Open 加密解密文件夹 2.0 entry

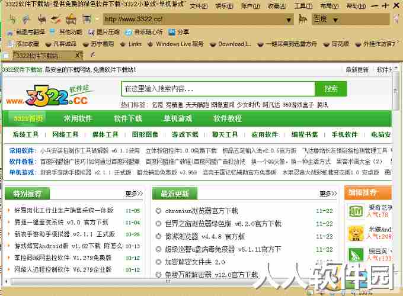[x=195, y=262]
